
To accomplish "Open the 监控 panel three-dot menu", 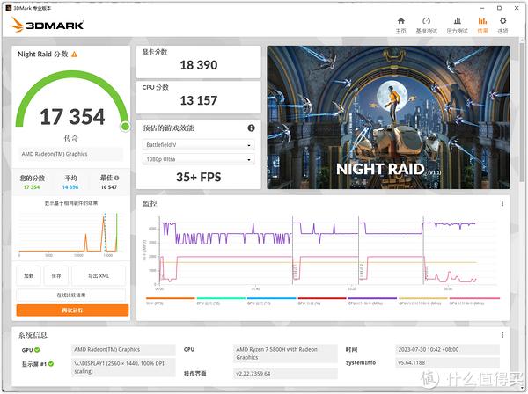I will (x=502, y=203).
